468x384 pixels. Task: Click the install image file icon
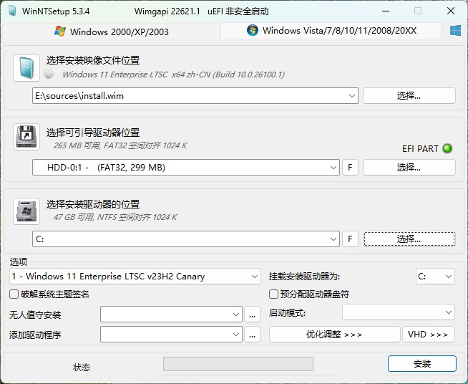(26, 68)
